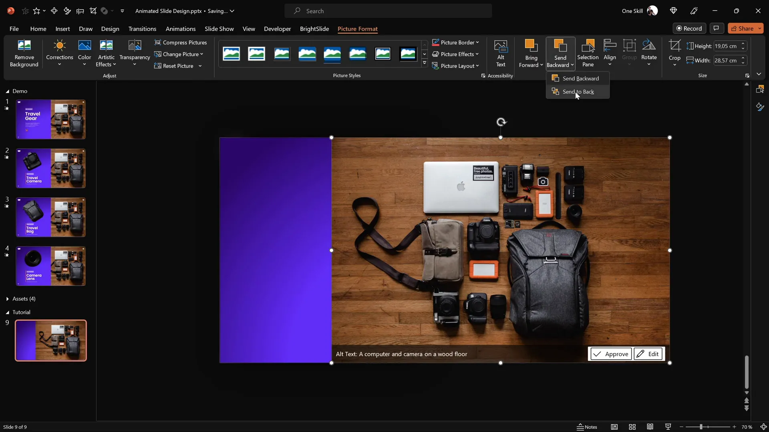Switch to Slide Sorter view

point(632,427)
